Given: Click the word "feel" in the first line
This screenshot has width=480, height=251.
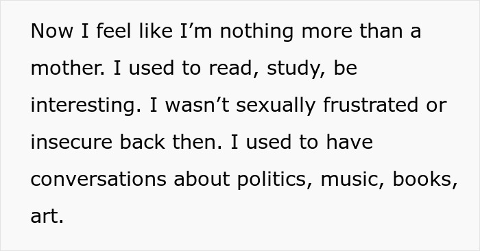Looking at the screenshot, I should click(114, 31).
